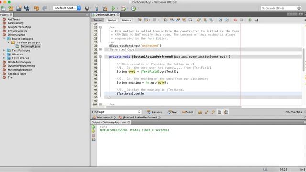Click the Previous button in find bar

[154, 112]
